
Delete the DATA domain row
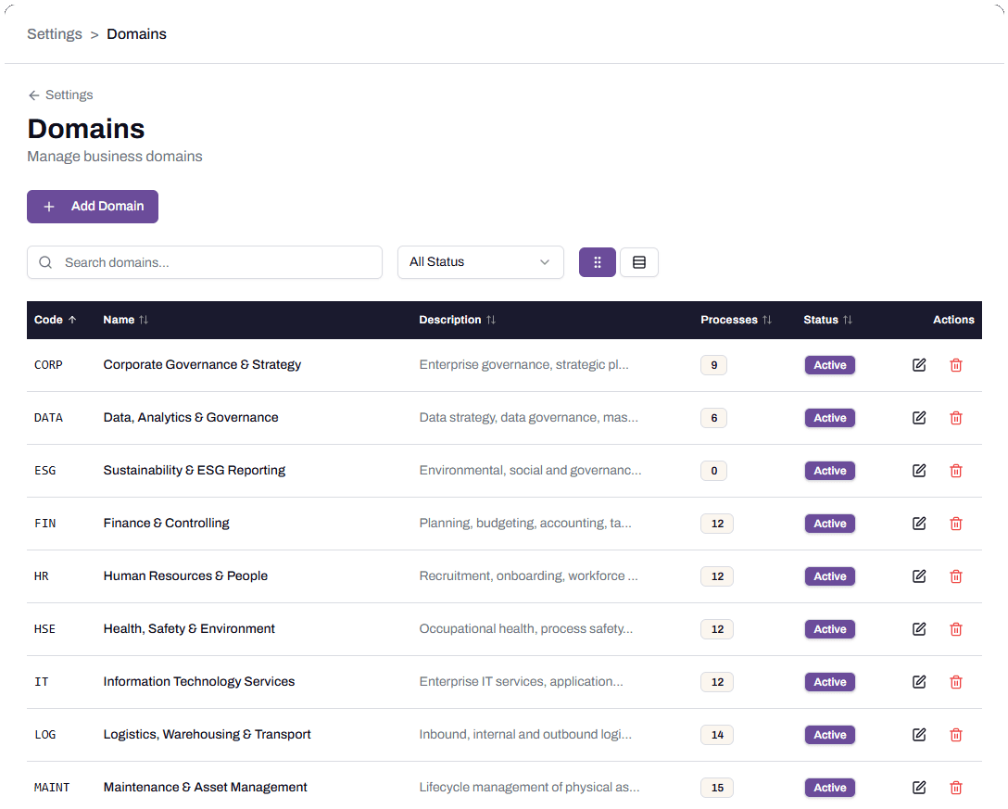[x=956, y=417]
